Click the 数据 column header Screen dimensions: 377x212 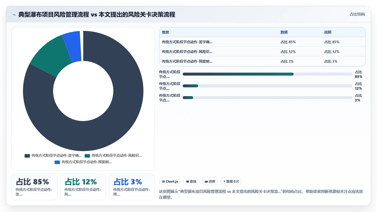point(284,32)
